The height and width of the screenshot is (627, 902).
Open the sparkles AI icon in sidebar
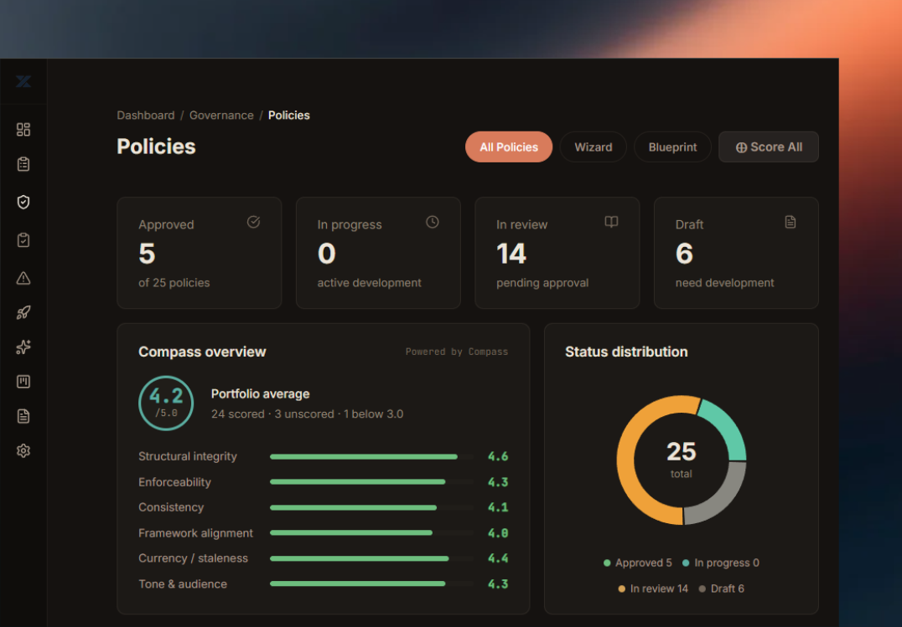[x=23, y=347]
